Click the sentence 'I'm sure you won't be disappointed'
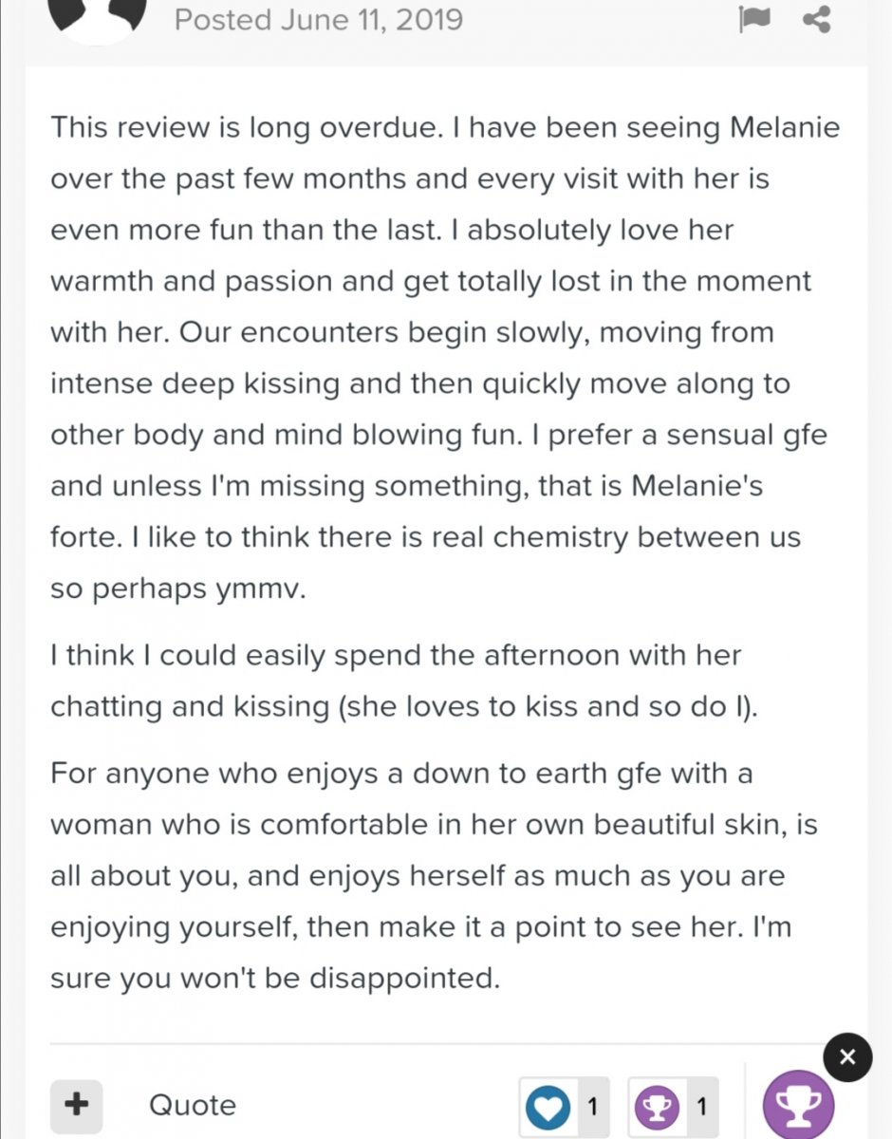 click(275, 954)
